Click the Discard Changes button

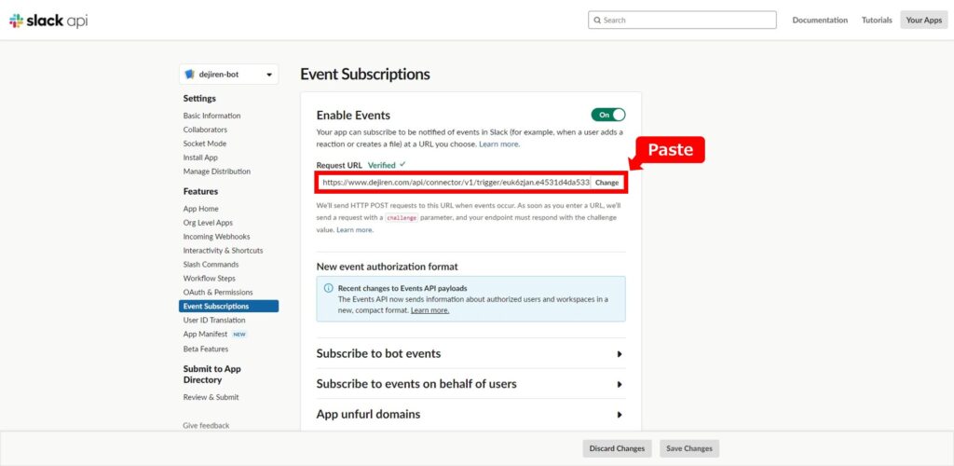point(617,449)
